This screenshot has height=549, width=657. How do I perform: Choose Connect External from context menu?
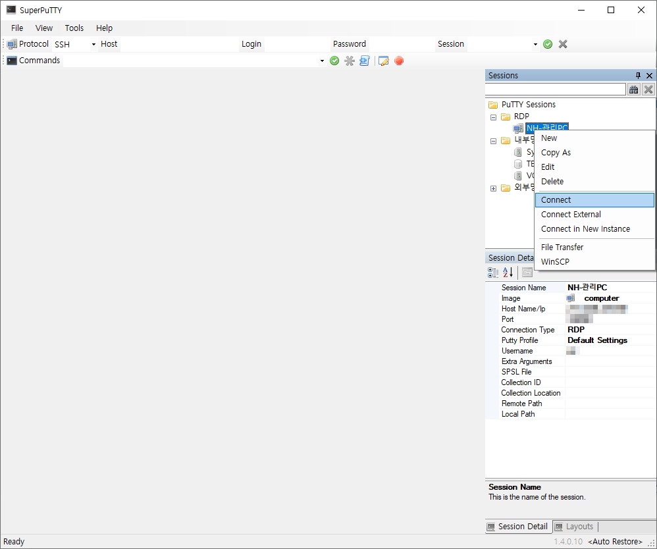594,214
